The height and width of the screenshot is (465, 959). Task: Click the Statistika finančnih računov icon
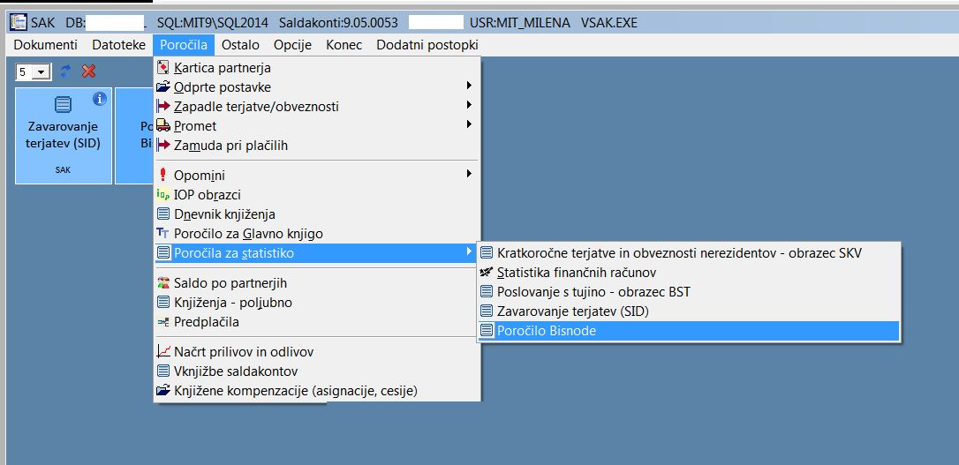coord(487,273)
